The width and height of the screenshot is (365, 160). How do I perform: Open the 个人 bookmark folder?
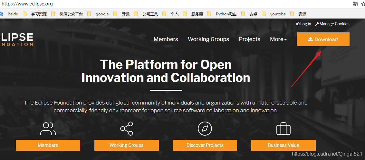(x=170, y=14)
